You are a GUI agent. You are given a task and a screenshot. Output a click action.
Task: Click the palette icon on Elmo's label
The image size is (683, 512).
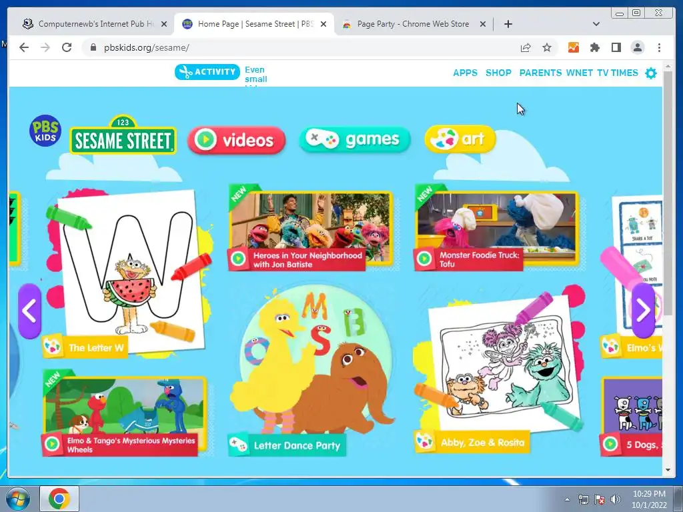click(x=610, y=347)
